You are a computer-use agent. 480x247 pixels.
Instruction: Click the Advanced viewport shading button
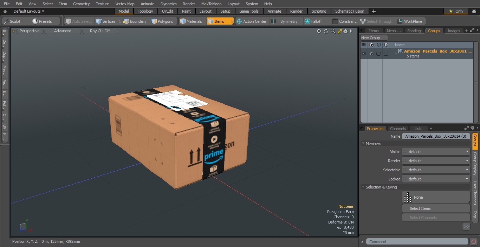click(63, 31)
